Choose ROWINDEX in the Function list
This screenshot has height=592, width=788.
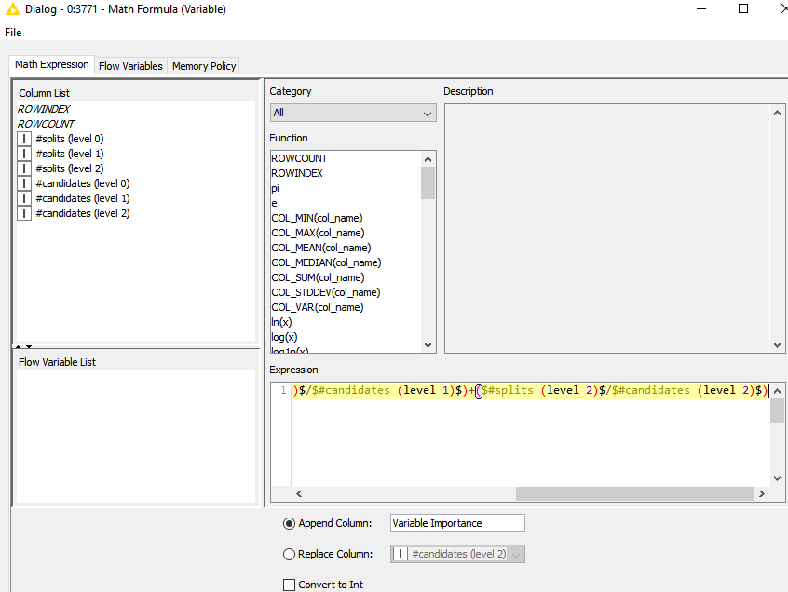[297, 173]
